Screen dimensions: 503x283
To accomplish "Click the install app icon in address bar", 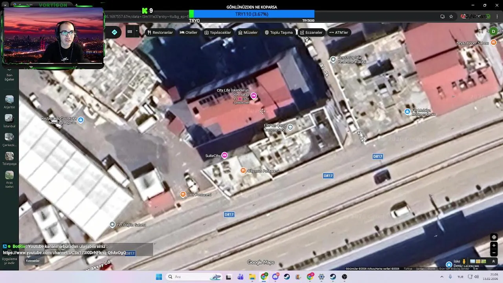I will [442, 17].
